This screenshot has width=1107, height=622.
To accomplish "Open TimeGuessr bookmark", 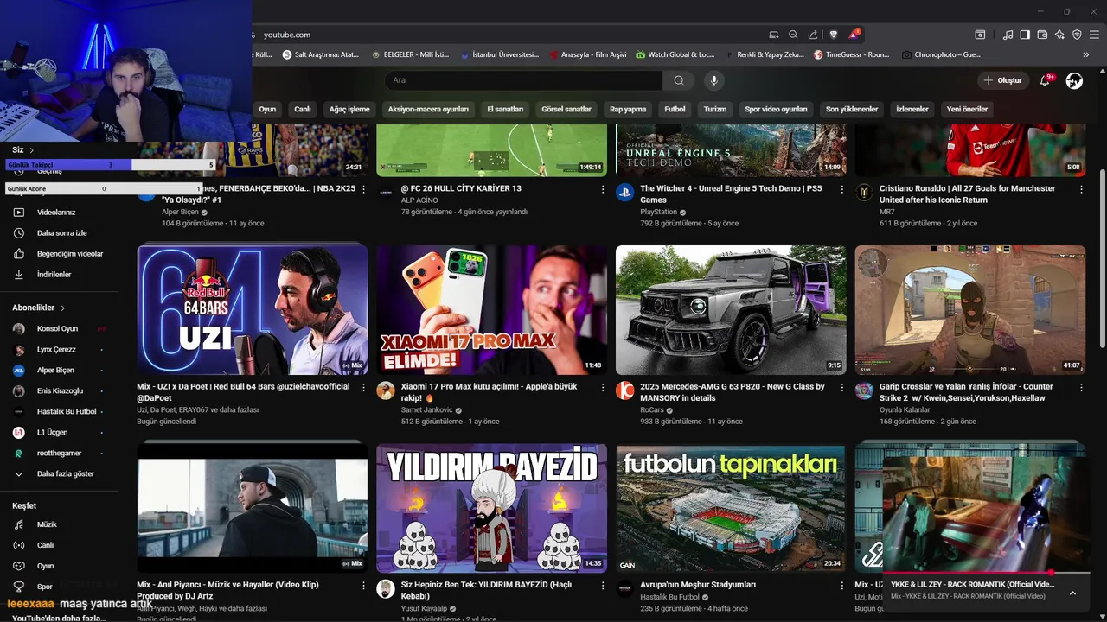I will [x=851, y=54].
